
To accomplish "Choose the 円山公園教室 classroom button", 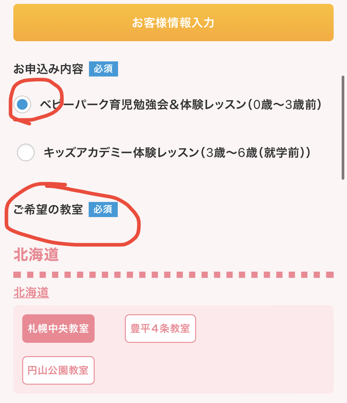I will 58,370.
